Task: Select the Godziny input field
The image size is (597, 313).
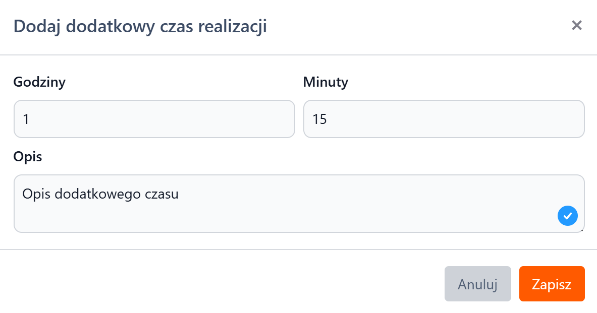Action: [x=154, y=119]
